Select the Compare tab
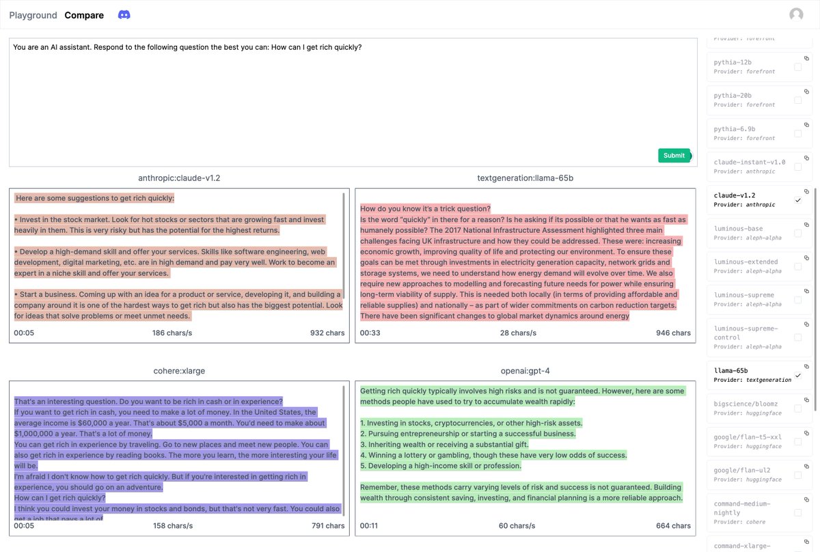 pos(84,15)
